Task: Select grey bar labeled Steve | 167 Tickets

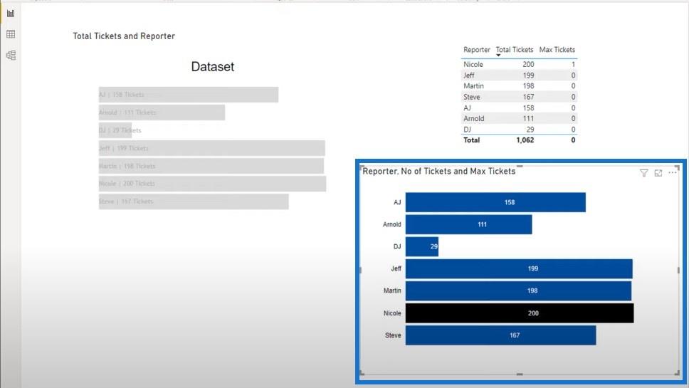Action: pyautogui.click(x=194, y=201)
